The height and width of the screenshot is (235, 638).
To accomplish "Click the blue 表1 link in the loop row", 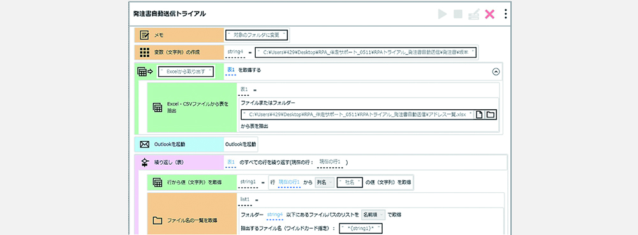I will 231,162.
